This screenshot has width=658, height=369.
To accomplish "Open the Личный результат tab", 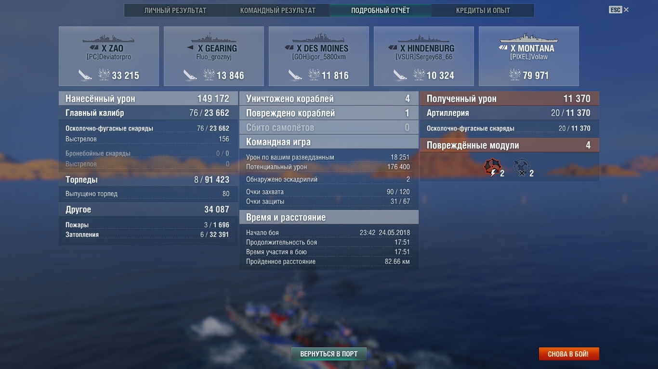I will pos(175,10).
